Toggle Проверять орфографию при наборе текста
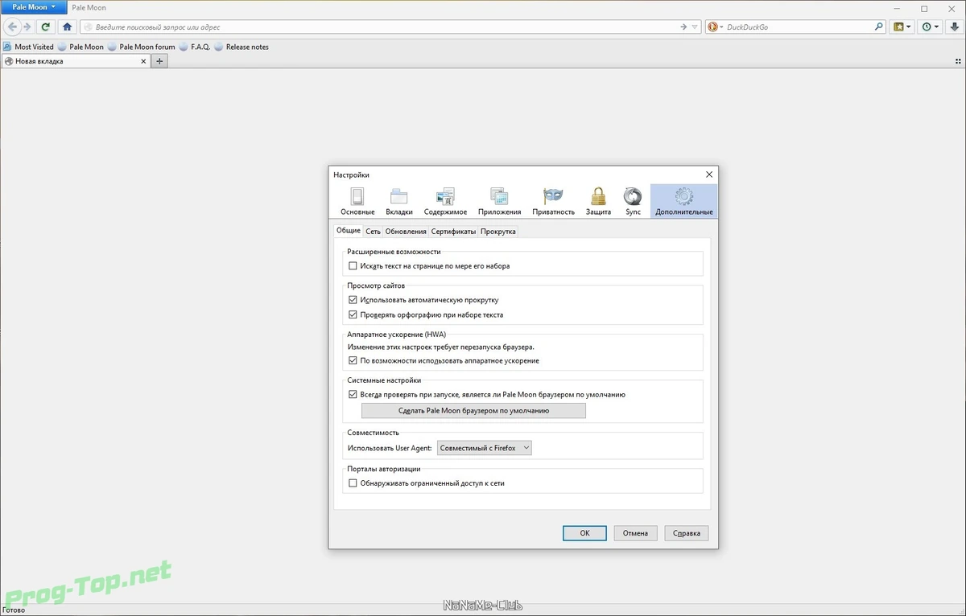 tap(353, 314)
